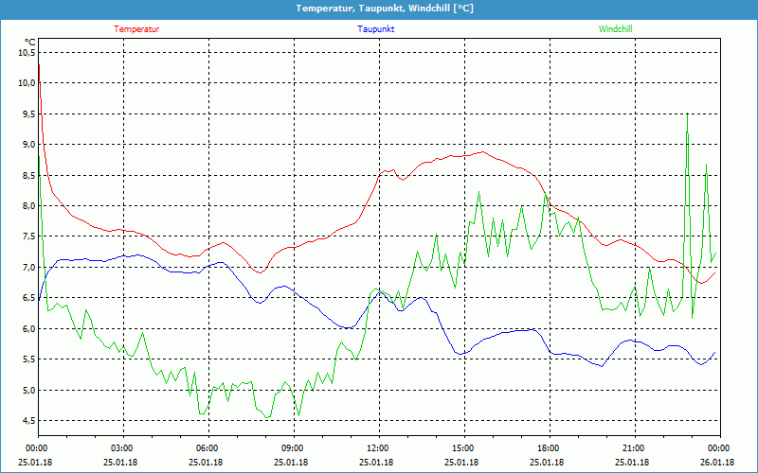Viewport: 758px width, 473px height.
Task: Click the 21:00 time label
Action: (635, 448)
